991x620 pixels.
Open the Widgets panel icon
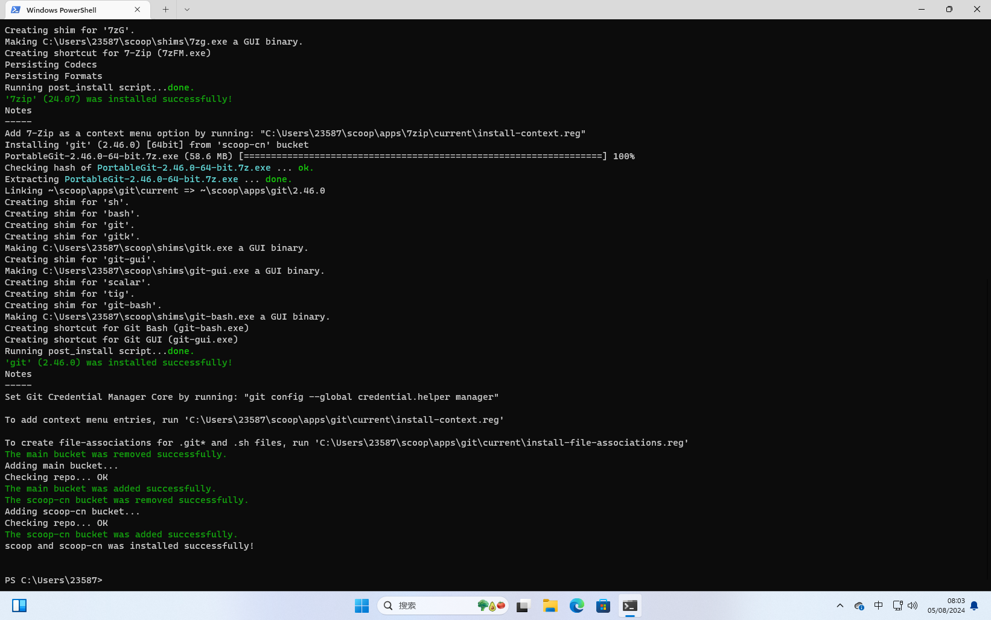pyautogui.click(x=19, y=606)
